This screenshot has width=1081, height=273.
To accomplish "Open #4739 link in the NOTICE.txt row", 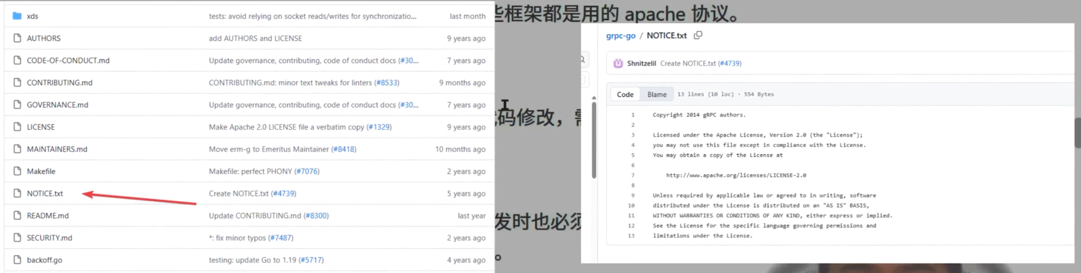I will pyautogui.click(x=284, y=193).
